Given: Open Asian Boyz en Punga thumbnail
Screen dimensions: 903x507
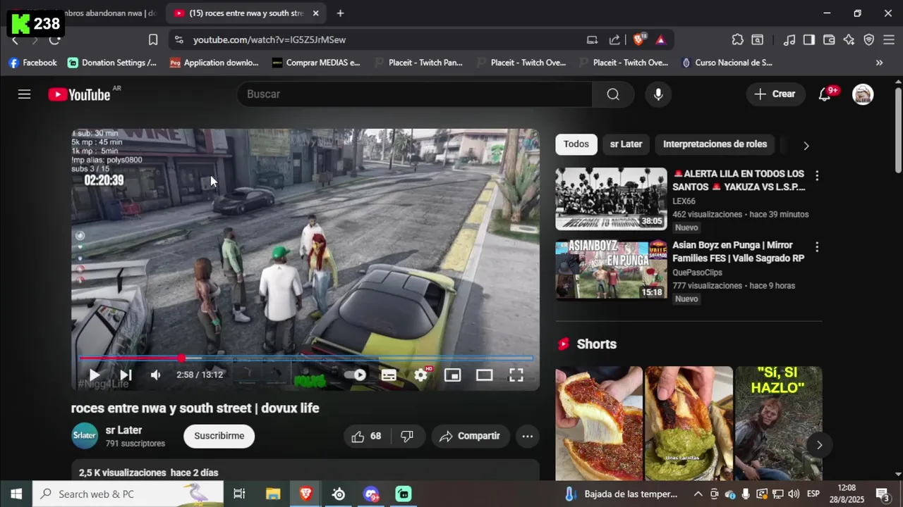Looking at the screenshot, I should (611, 270).
